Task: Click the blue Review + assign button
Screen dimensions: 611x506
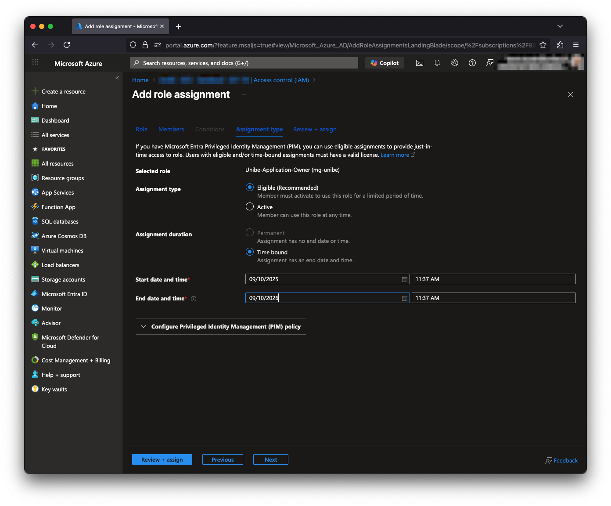Action: [x=162, y=459]
